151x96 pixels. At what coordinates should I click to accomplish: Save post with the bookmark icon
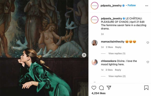pos(146,88)
